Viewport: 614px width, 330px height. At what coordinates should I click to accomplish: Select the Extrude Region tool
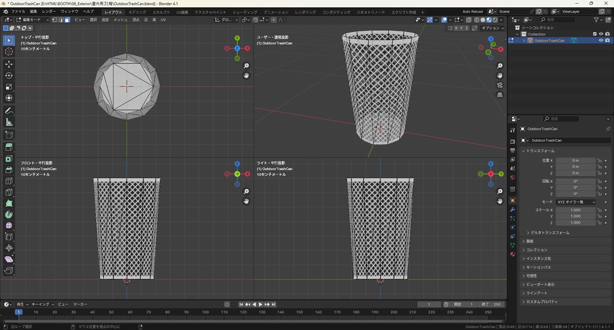(9, 148)
